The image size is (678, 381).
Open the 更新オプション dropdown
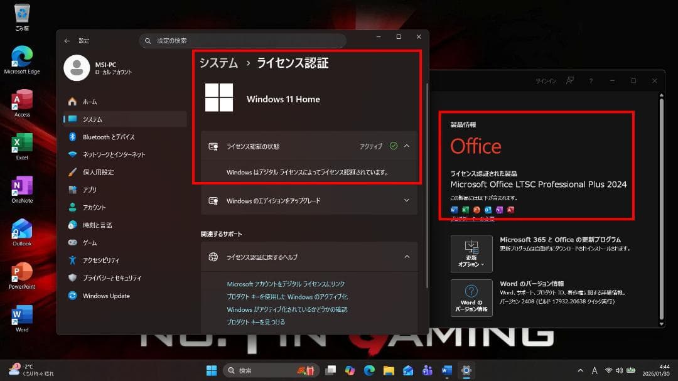tap(471, 254)
